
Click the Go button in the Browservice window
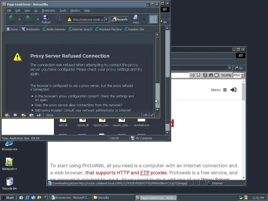239,68
